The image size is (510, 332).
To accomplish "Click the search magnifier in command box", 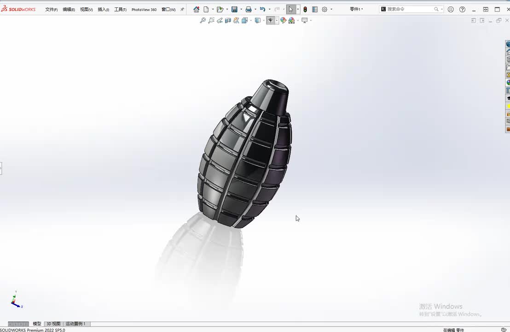I will (x=436, y=9).
